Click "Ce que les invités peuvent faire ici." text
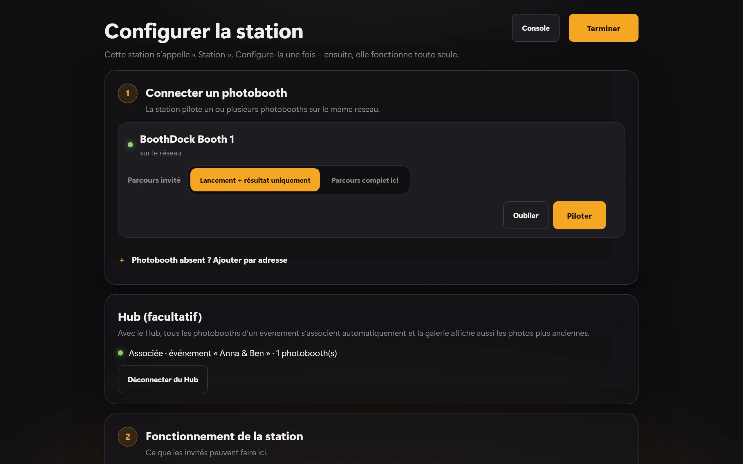 pos(207,453)
